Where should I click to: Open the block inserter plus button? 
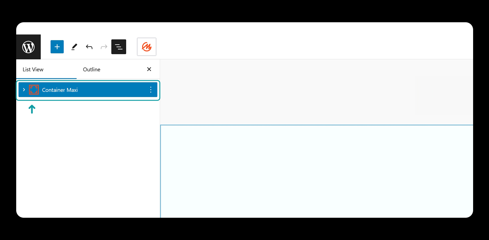(x=57, y=47)
